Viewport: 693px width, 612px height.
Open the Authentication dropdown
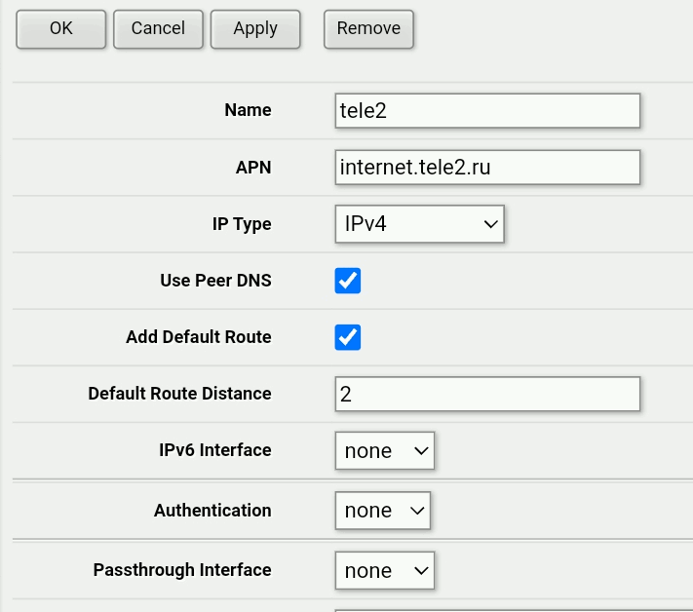pyautogui.click(x=383, y=511)
